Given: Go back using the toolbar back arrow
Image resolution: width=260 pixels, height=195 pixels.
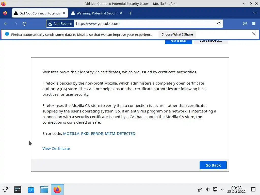Looking at the screenshot, I should click(x=6, y=24).
